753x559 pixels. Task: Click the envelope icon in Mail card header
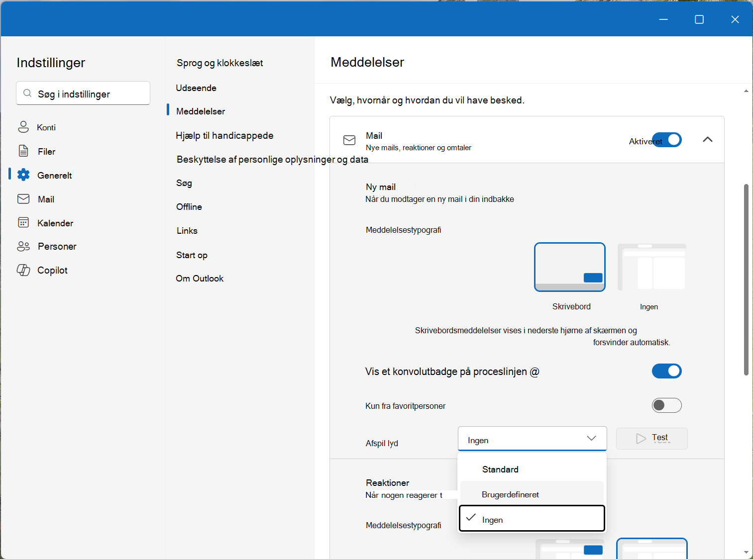349,140
